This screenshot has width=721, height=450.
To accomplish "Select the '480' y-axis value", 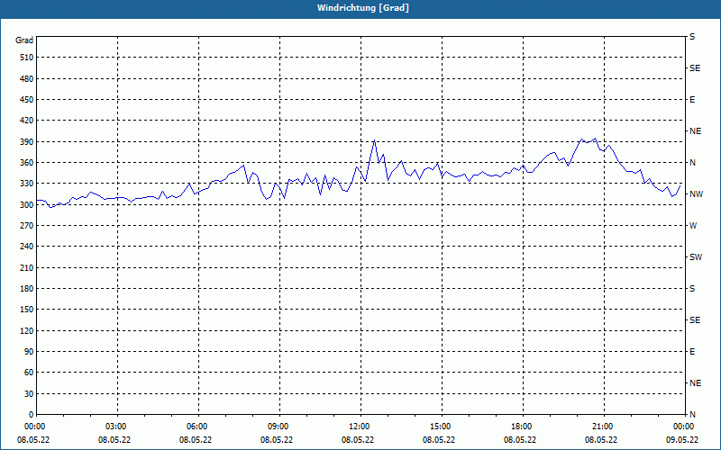I will click(27, 78).
